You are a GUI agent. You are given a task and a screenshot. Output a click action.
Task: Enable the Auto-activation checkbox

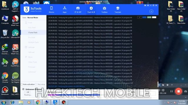[x=21, y=84]
